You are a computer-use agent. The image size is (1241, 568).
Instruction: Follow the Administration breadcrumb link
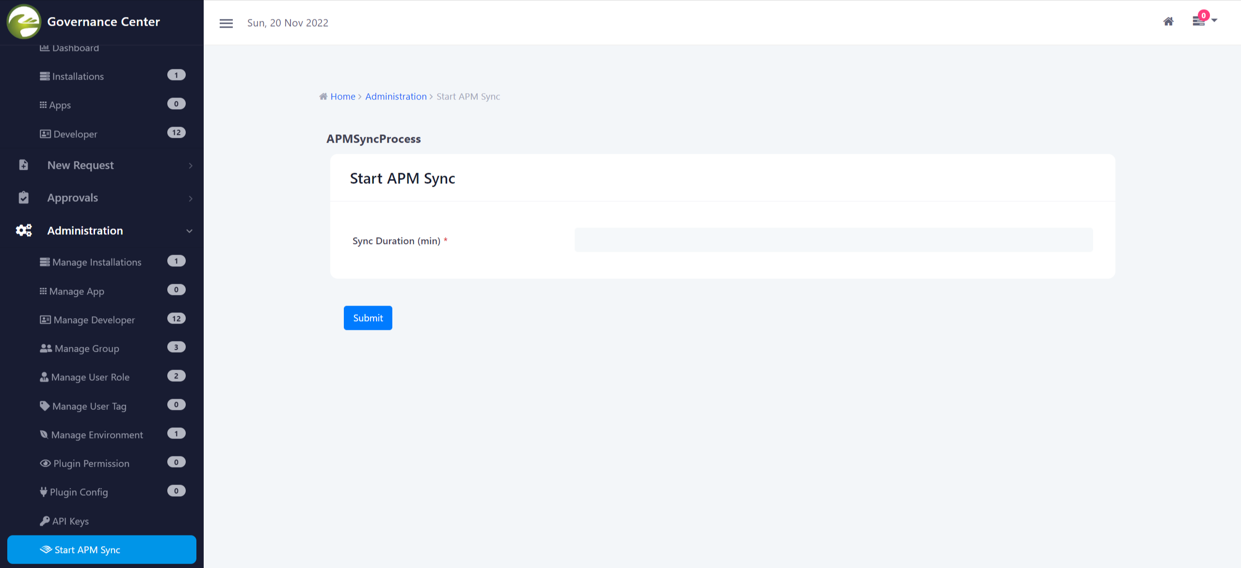point(396,97)
